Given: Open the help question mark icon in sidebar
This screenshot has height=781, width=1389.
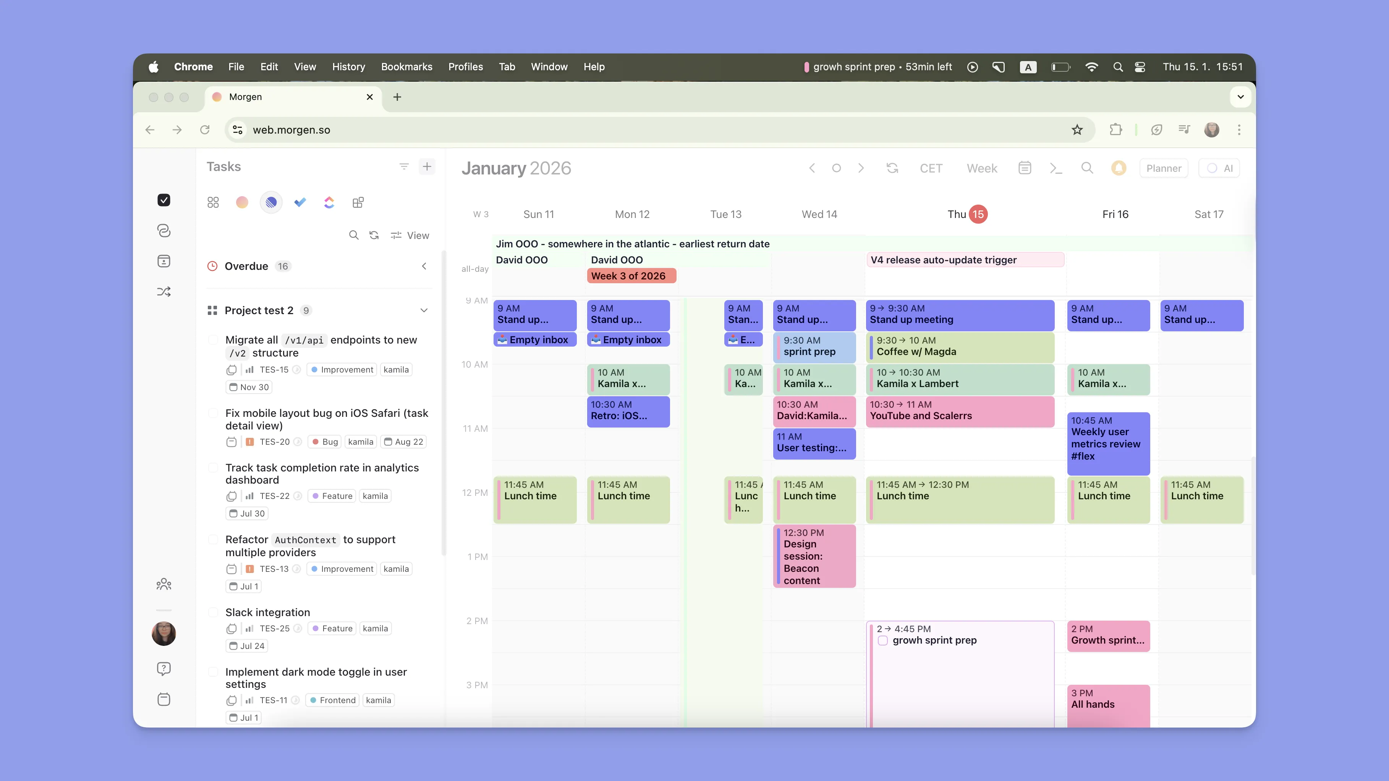Looking at the screenshot, I should 164,668.
